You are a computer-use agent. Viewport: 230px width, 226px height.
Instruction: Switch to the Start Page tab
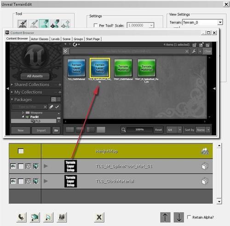click(x=93, y=39)
